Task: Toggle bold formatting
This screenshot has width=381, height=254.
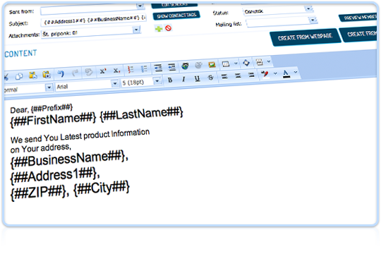Action: click(170, 80)
